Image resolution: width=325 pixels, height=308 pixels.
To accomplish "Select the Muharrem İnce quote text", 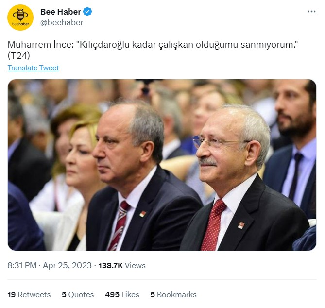I will coord(153,45).
